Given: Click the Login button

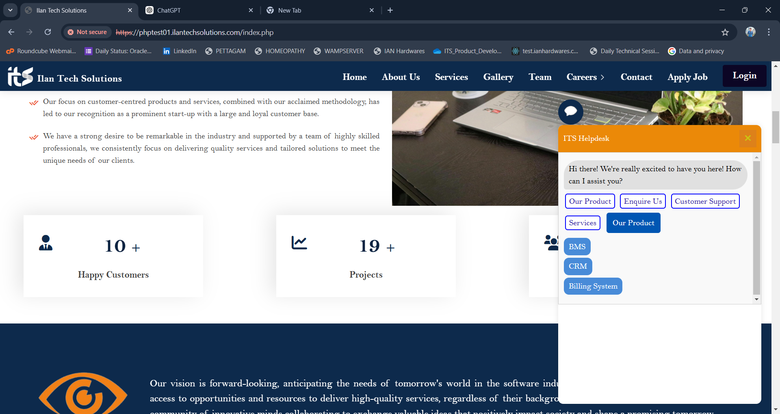Looking at the screenshot, I should pyautogui.click(x=744, y=76).
